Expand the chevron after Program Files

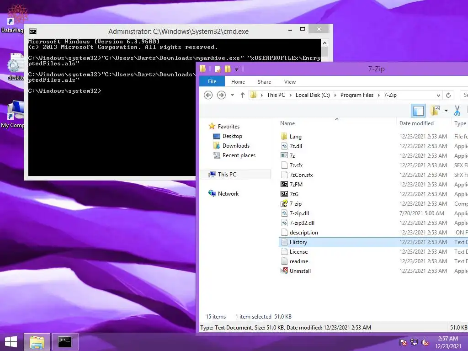click(378, 95)
